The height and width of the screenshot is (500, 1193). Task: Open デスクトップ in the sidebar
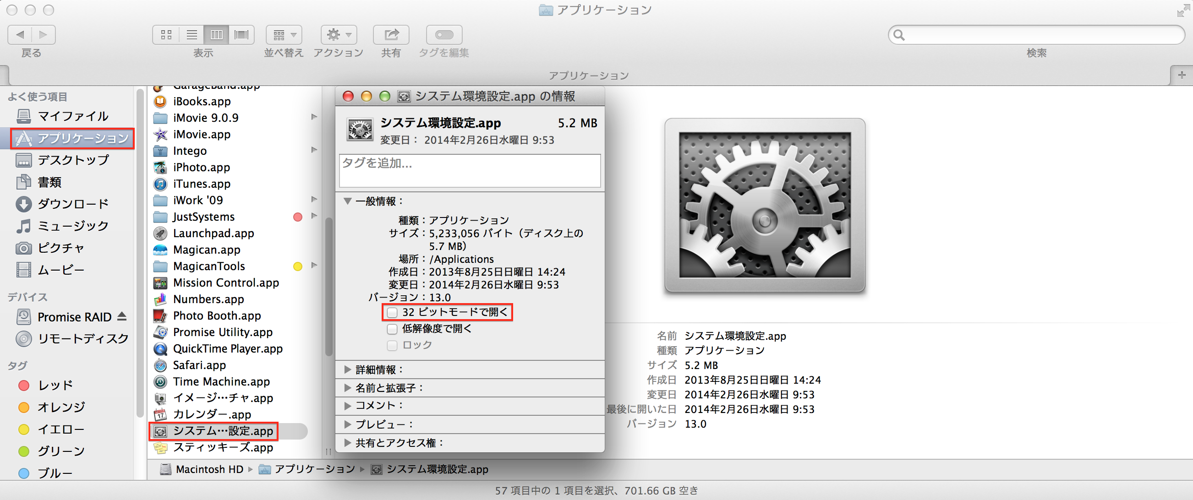tap(73, 160)
